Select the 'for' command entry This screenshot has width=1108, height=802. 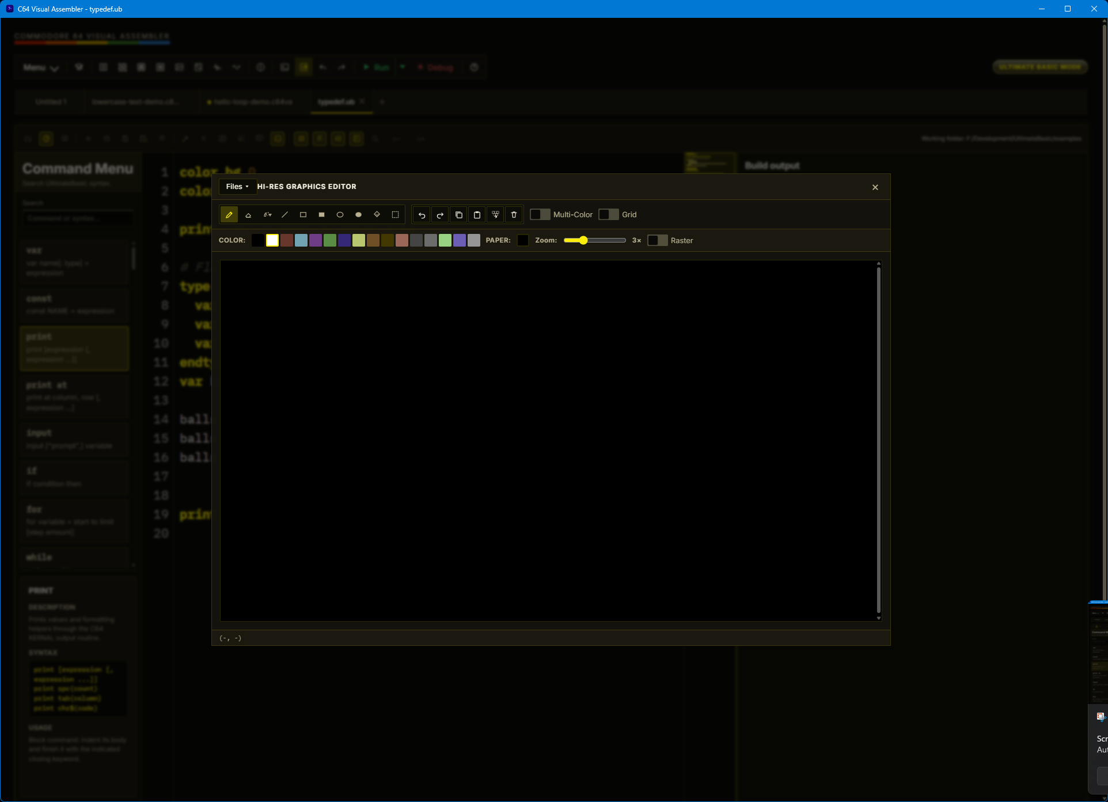pyautogui.click(x=75, y=521)
